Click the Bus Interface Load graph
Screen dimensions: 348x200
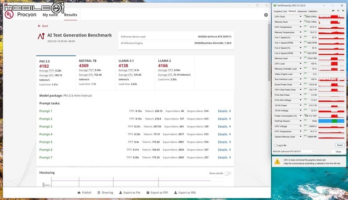[331, 79]
